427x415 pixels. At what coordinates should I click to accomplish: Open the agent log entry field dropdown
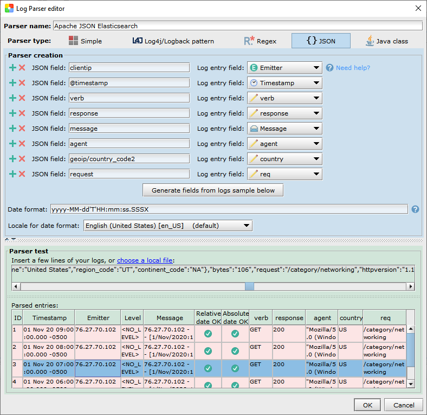pos(285,144)
